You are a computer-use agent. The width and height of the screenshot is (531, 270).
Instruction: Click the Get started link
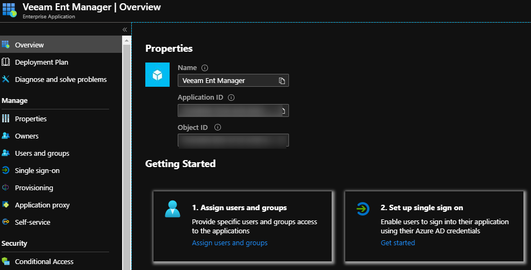[x=398, y=243]
